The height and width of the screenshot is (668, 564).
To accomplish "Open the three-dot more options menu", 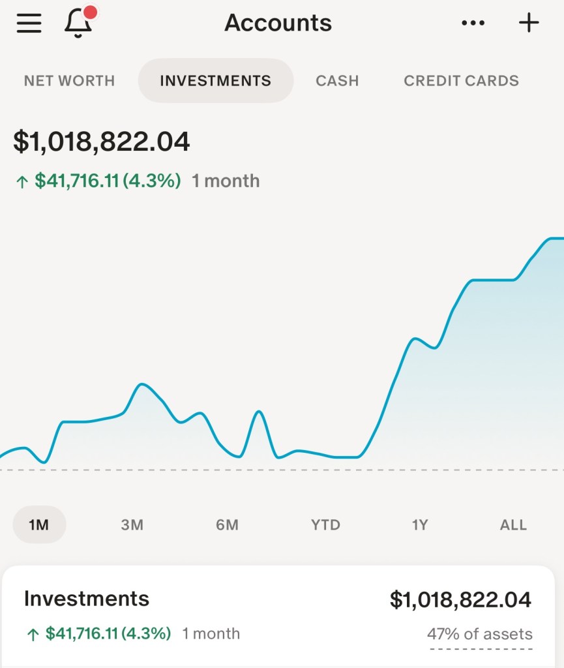I will [473, 23].
